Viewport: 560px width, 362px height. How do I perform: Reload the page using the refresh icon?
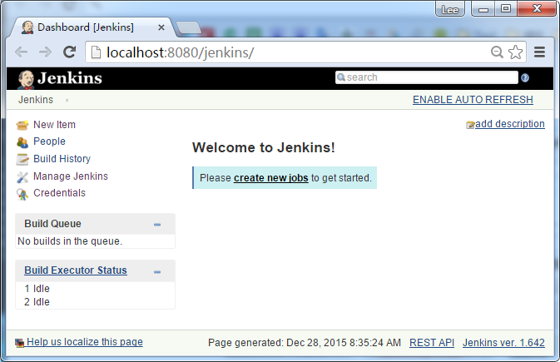70,52
